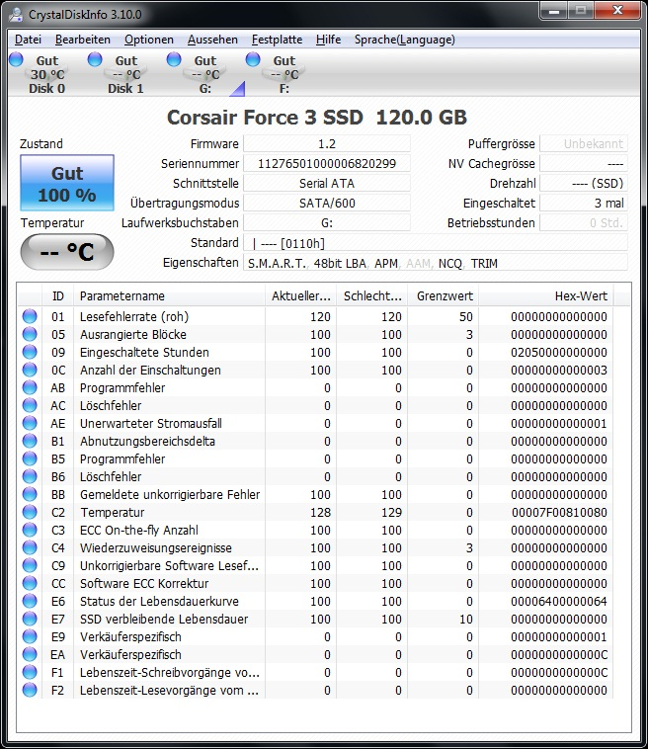Click the status orb for AB Programmfehler
The image size is (648, 749).
tap(30, 387)
